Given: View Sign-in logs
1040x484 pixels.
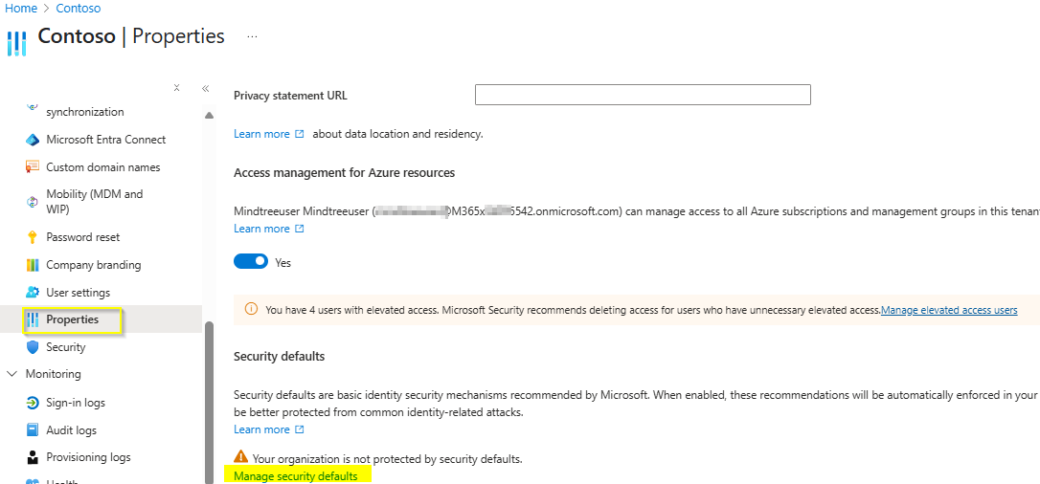Looking at the screenshot, I should click(76, 403).
